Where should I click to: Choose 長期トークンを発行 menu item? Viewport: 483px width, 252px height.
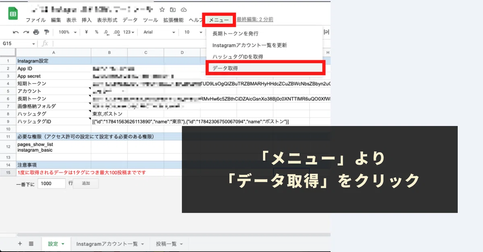click(x=264, y=34)
